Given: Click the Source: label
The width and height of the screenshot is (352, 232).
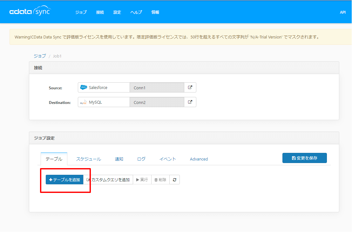Looking at the screenshot, I should [x=56, y=88].
